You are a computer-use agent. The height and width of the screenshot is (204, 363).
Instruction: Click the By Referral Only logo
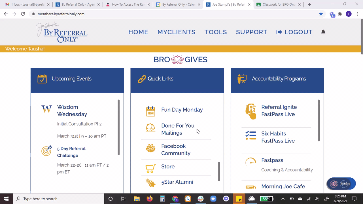pos(61,32)
